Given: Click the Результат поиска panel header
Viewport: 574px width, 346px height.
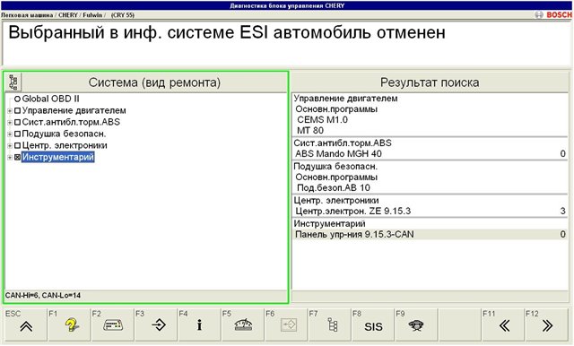Looking at the screenshot, I should coord(430,82).
